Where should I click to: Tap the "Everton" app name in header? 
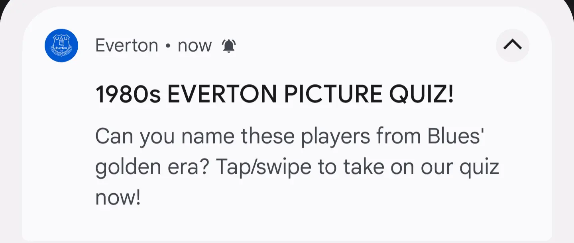pos(127,46)
